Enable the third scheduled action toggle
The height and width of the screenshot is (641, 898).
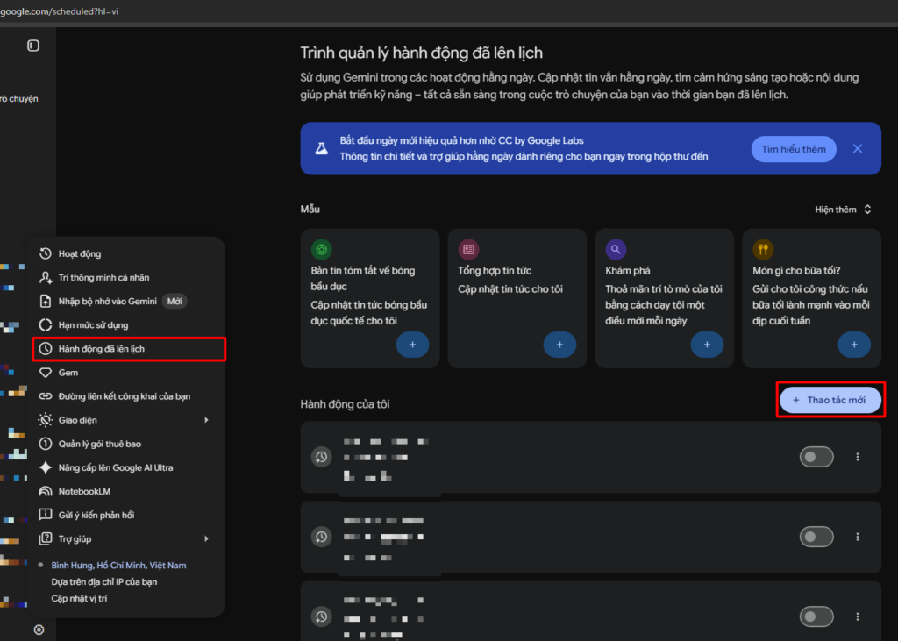coord(816,616)
